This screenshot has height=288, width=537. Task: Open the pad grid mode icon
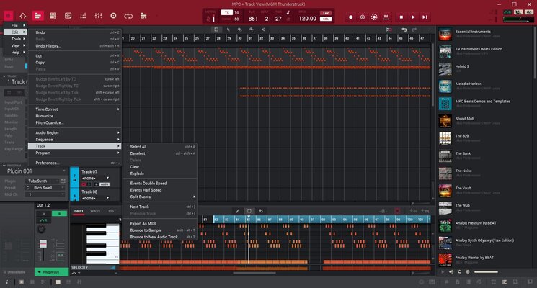point(53,16)
